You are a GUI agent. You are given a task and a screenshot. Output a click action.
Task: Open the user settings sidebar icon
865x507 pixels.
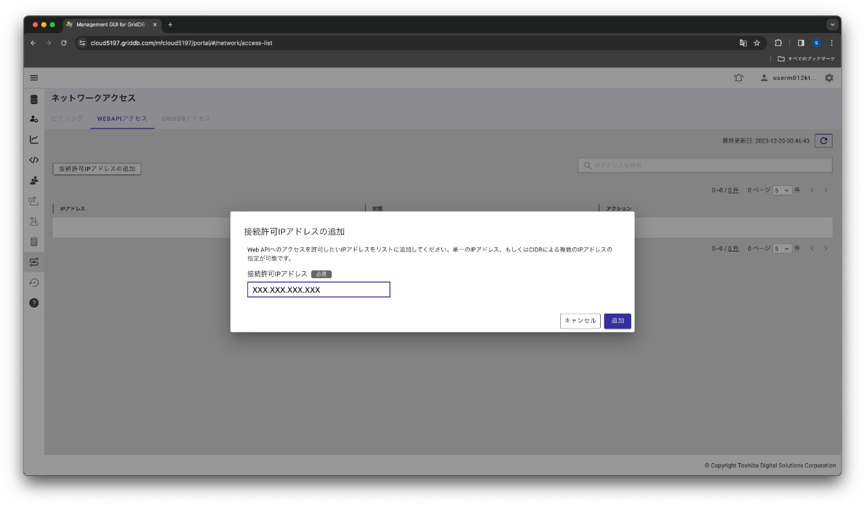[x=34, y=119]
